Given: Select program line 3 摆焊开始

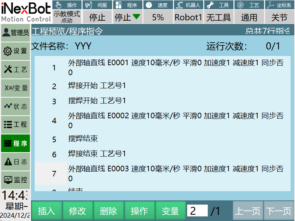Looking at the screenshot, I should (x=97, y=101).
